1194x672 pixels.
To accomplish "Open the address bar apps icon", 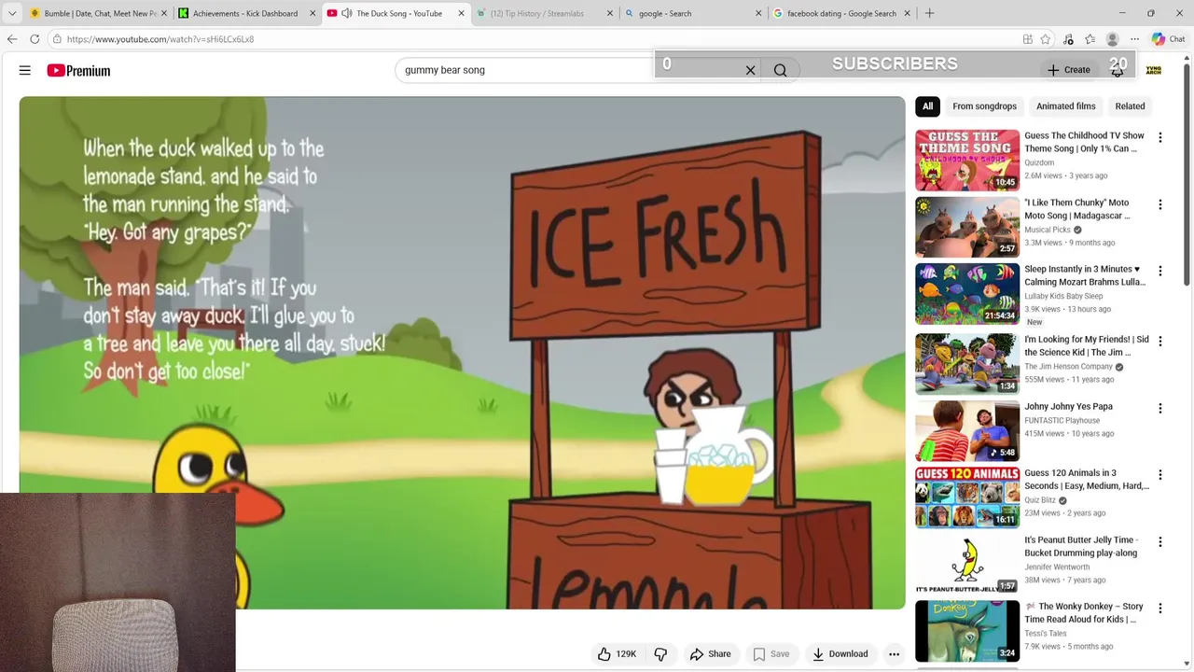I will 1027,39.
